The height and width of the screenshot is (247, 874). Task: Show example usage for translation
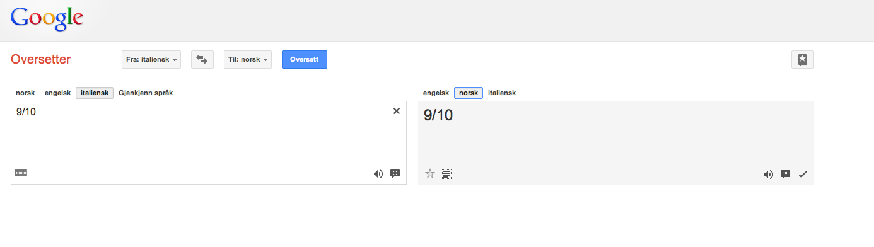(786, 175)
